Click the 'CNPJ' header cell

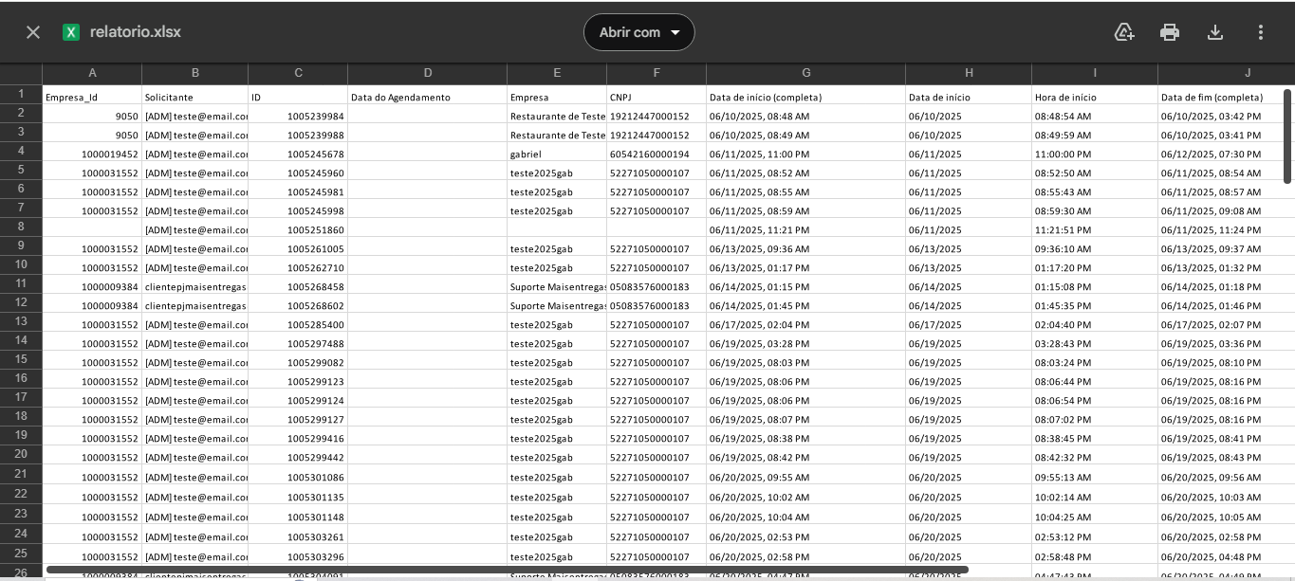click(x=657, y=97)
